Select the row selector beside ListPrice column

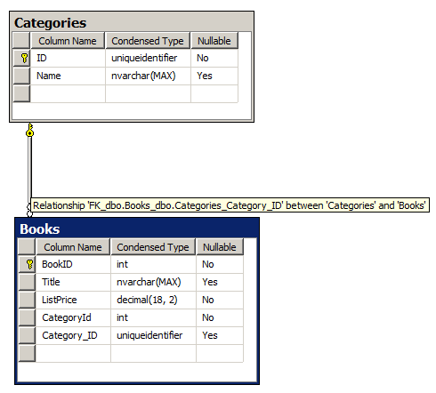coord(27,300)
